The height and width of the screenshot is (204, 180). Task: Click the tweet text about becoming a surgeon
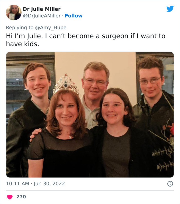click(x=86, y=40)
